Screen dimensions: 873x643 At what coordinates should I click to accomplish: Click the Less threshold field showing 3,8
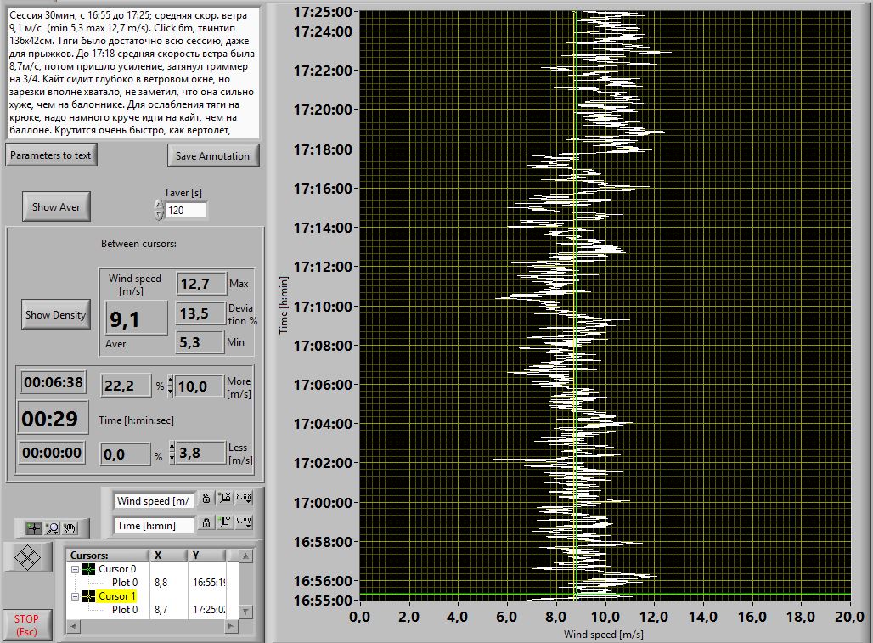pos(200,453)
